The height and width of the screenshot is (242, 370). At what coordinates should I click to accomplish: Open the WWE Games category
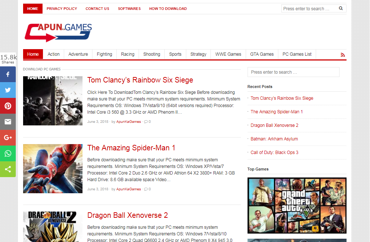click(x=228, y=54)
